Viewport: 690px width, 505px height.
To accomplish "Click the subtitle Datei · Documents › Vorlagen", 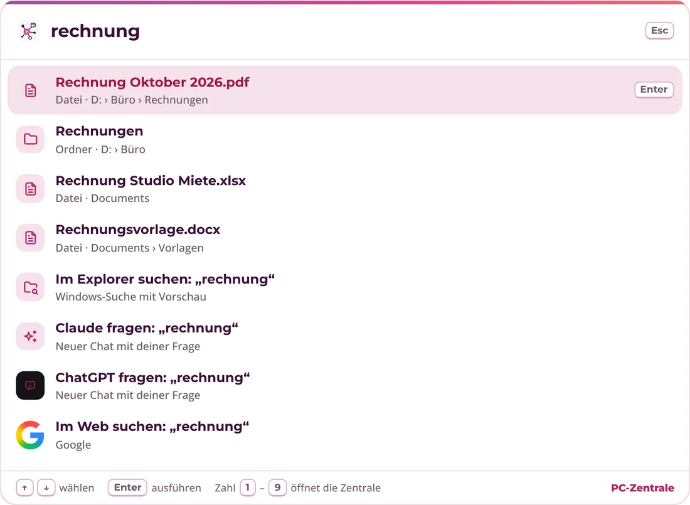I will pyautogui.click(x=129, y=248).
